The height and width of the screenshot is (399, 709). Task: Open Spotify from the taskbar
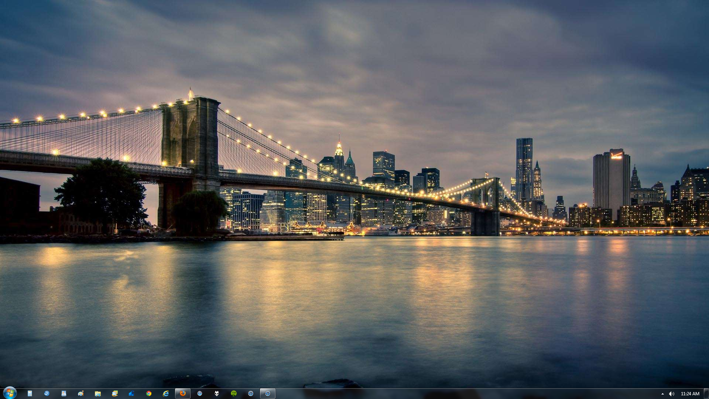click(234, 393)
